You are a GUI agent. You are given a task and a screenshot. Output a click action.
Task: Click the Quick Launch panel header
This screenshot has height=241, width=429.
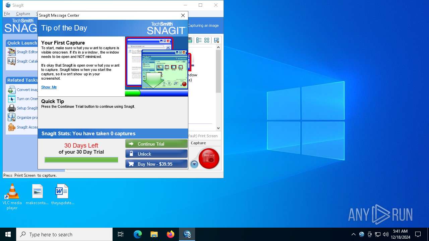(x=22, y=43)
